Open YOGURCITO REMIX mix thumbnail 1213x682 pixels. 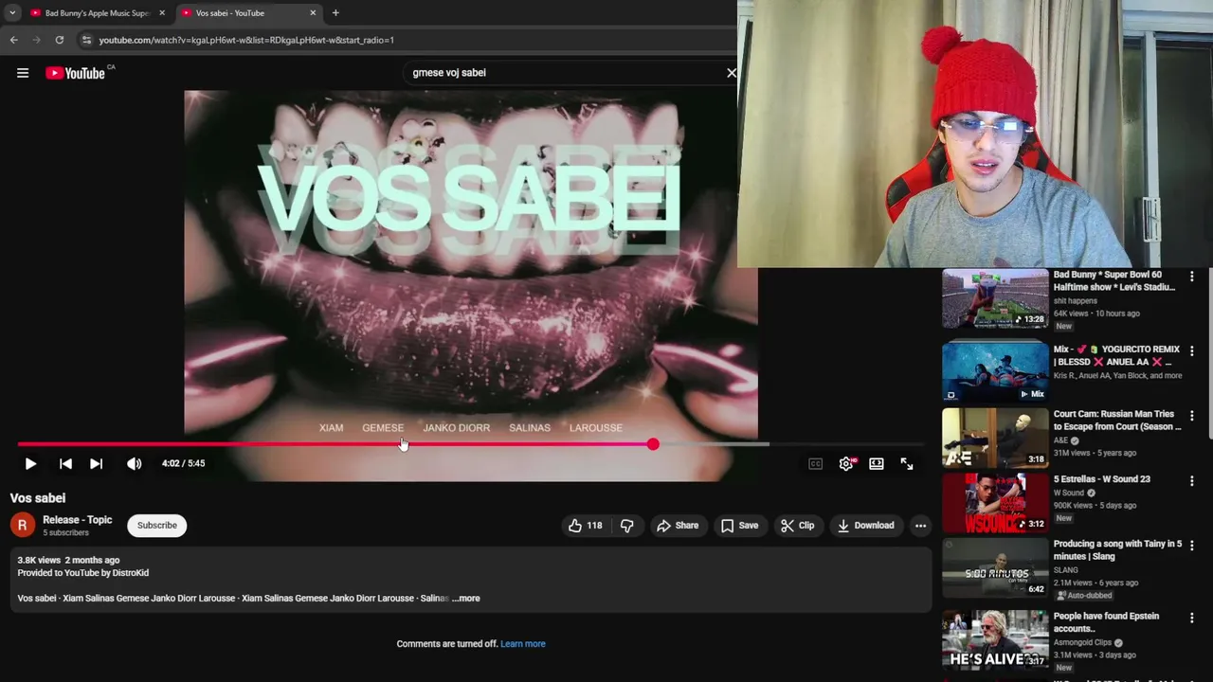click(x=995, y=371)
